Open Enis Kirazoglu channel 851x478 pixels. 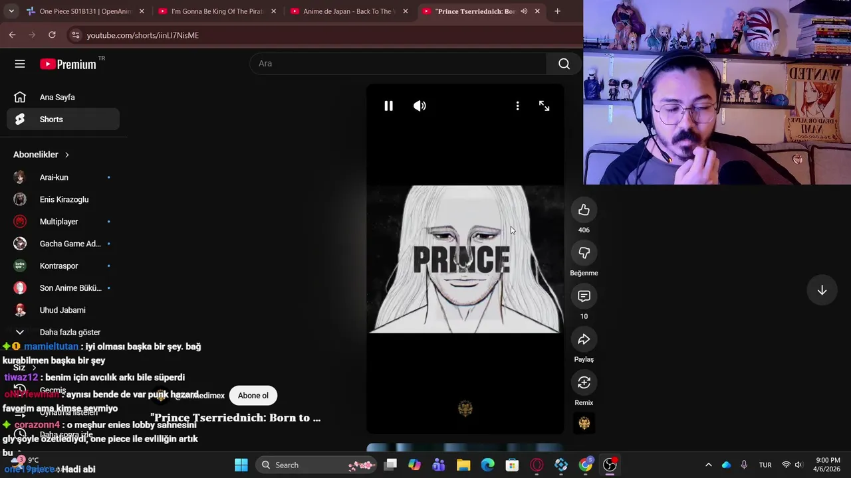click(x=63, y=199)
